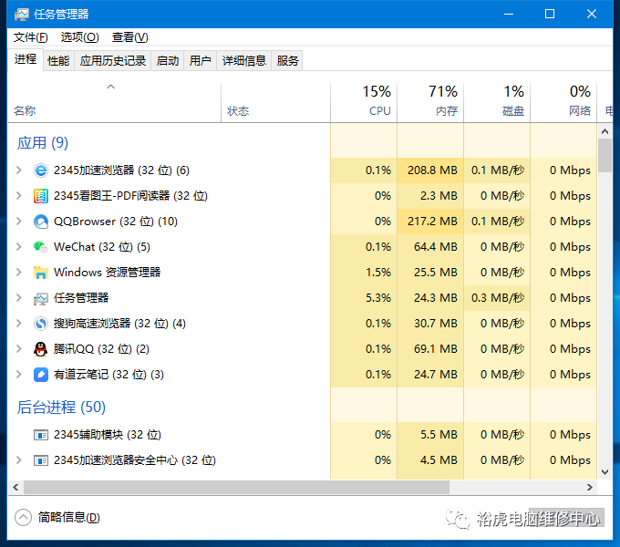The width and height of the screenshot is (620, 547).
Task: Click the 搜狗高速浏览器 icon
Action: pyautogui.click(x=41, y=324)
